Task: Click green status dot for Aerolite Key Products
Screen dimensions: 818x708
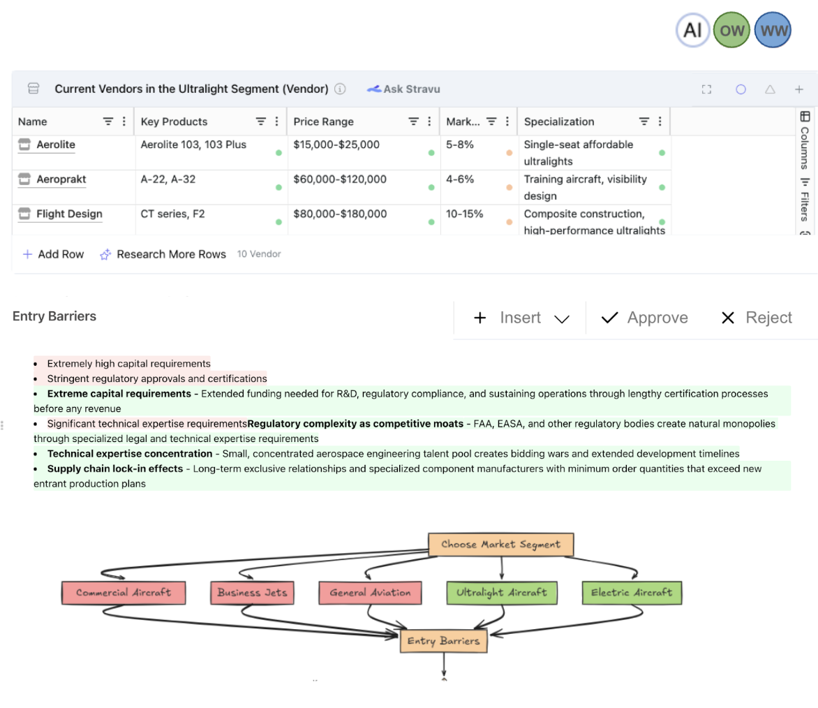Action: click(x=278, y=153)
